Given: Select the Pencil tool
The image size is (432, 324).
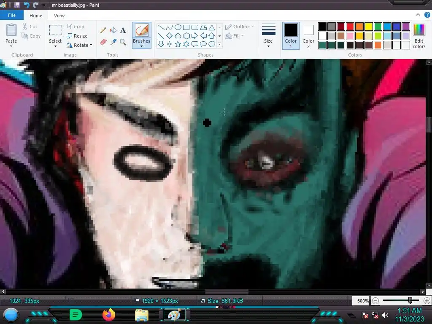Looking at the screenshot, I should [x=103, y=30].
